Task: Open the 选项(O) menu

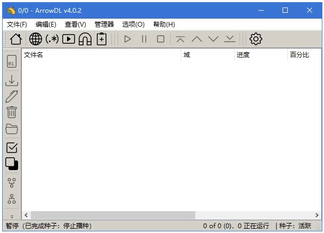Action: [x=133, y=24]
